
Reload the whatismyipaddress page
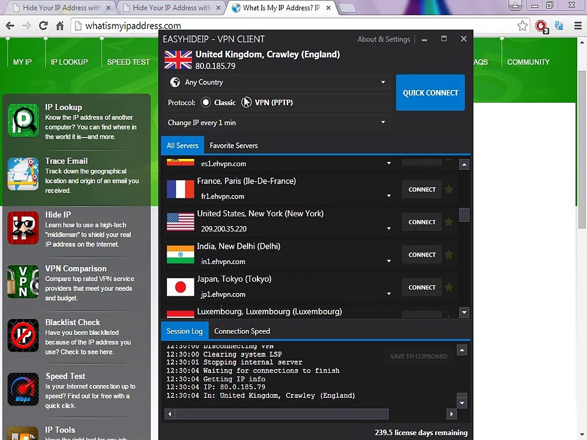43,26
